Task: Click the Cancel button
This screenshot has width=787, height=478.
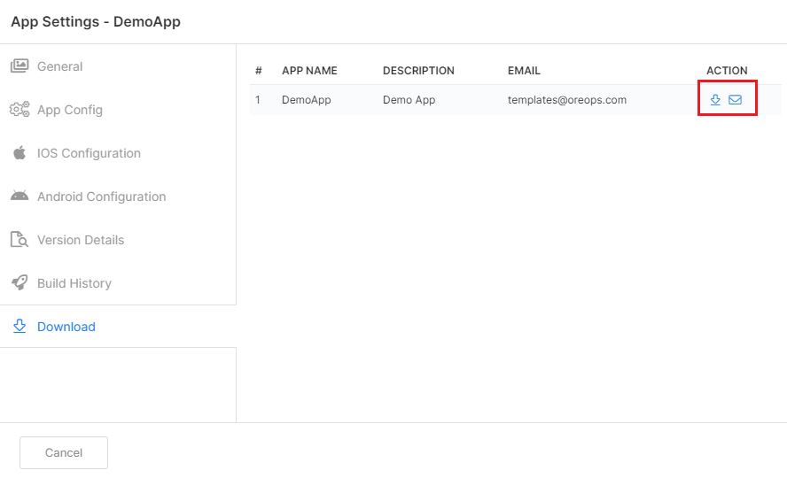Action: click(64, 452)
